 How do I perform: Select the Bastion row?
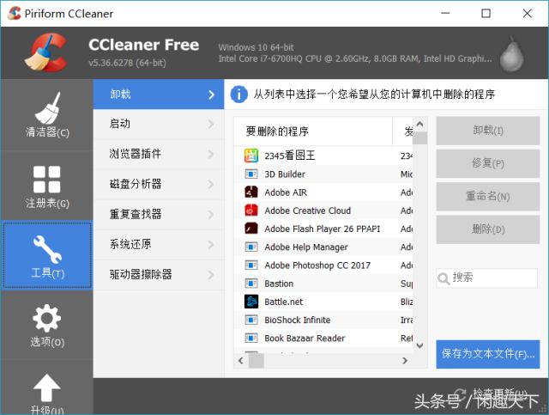click(323, 284)
